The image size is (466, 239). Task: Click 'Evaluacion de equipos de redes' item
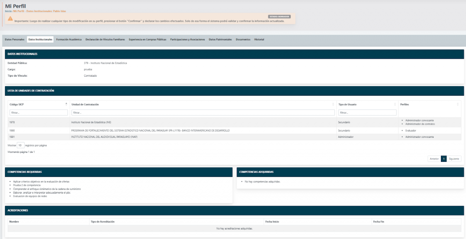click(x=30, y=196)
